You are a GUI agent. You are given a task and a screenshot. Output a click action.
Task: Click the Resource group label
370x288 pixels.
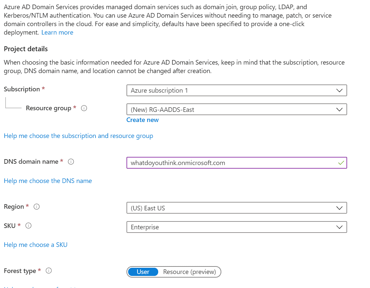(48, 108)
